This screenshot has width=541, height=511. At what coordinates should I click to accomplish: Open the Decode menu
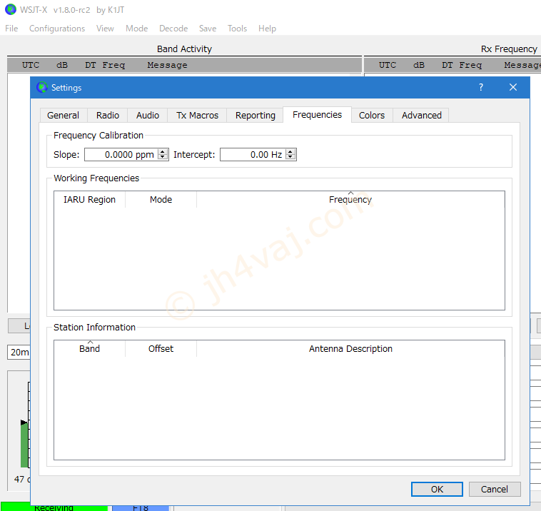click(173, 29)
